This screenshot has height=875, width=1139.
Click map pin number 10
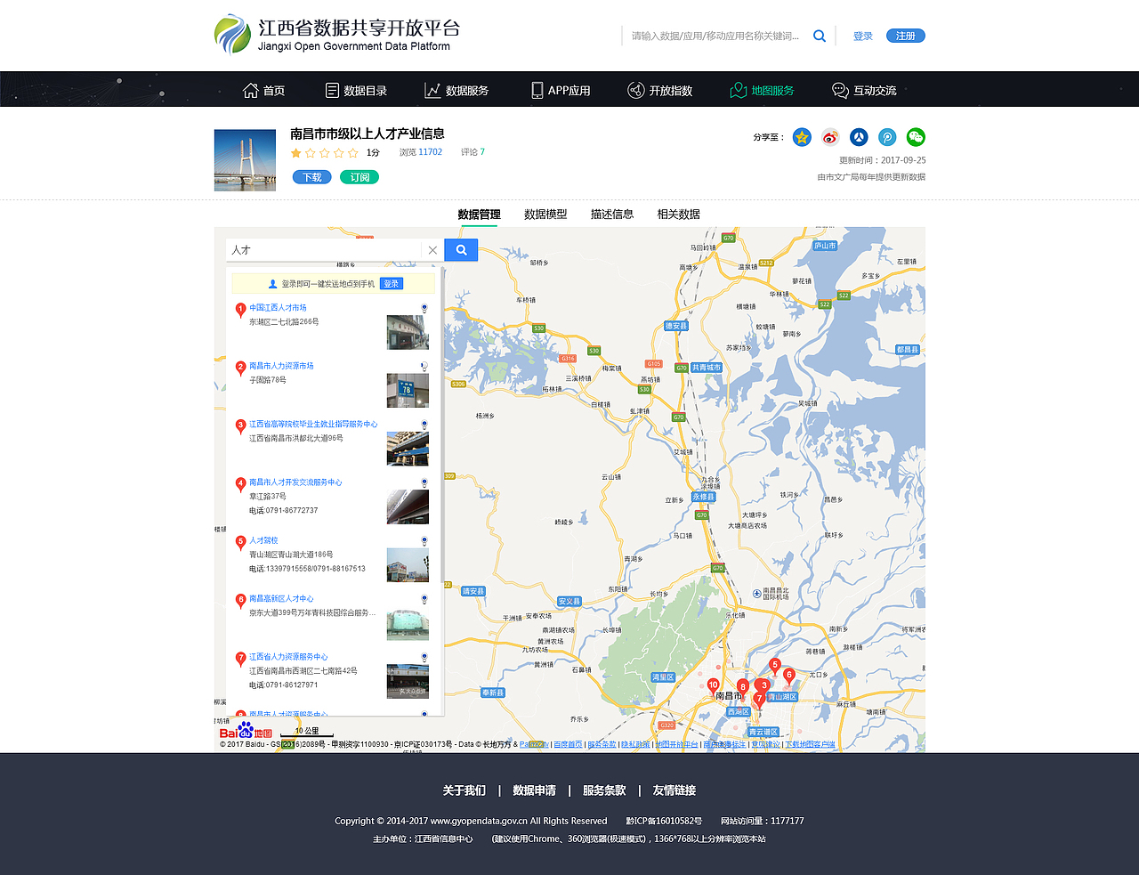(713, 686)
